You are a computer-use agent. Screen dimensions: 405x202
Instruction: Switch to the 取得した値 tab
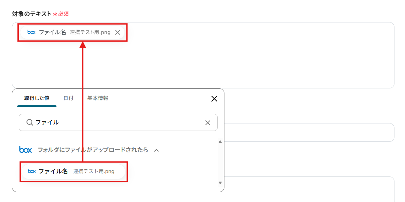click(37, 98)
